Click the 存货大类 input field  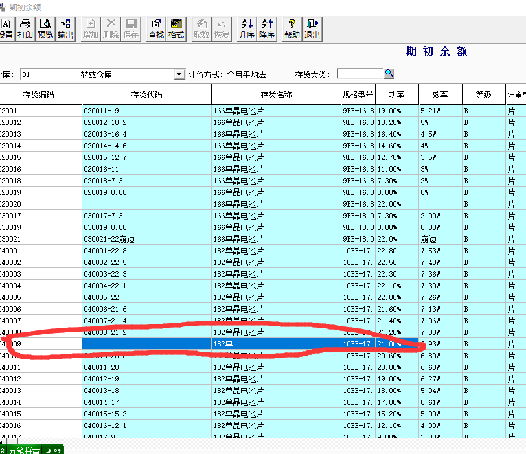(x=360, y=74)
